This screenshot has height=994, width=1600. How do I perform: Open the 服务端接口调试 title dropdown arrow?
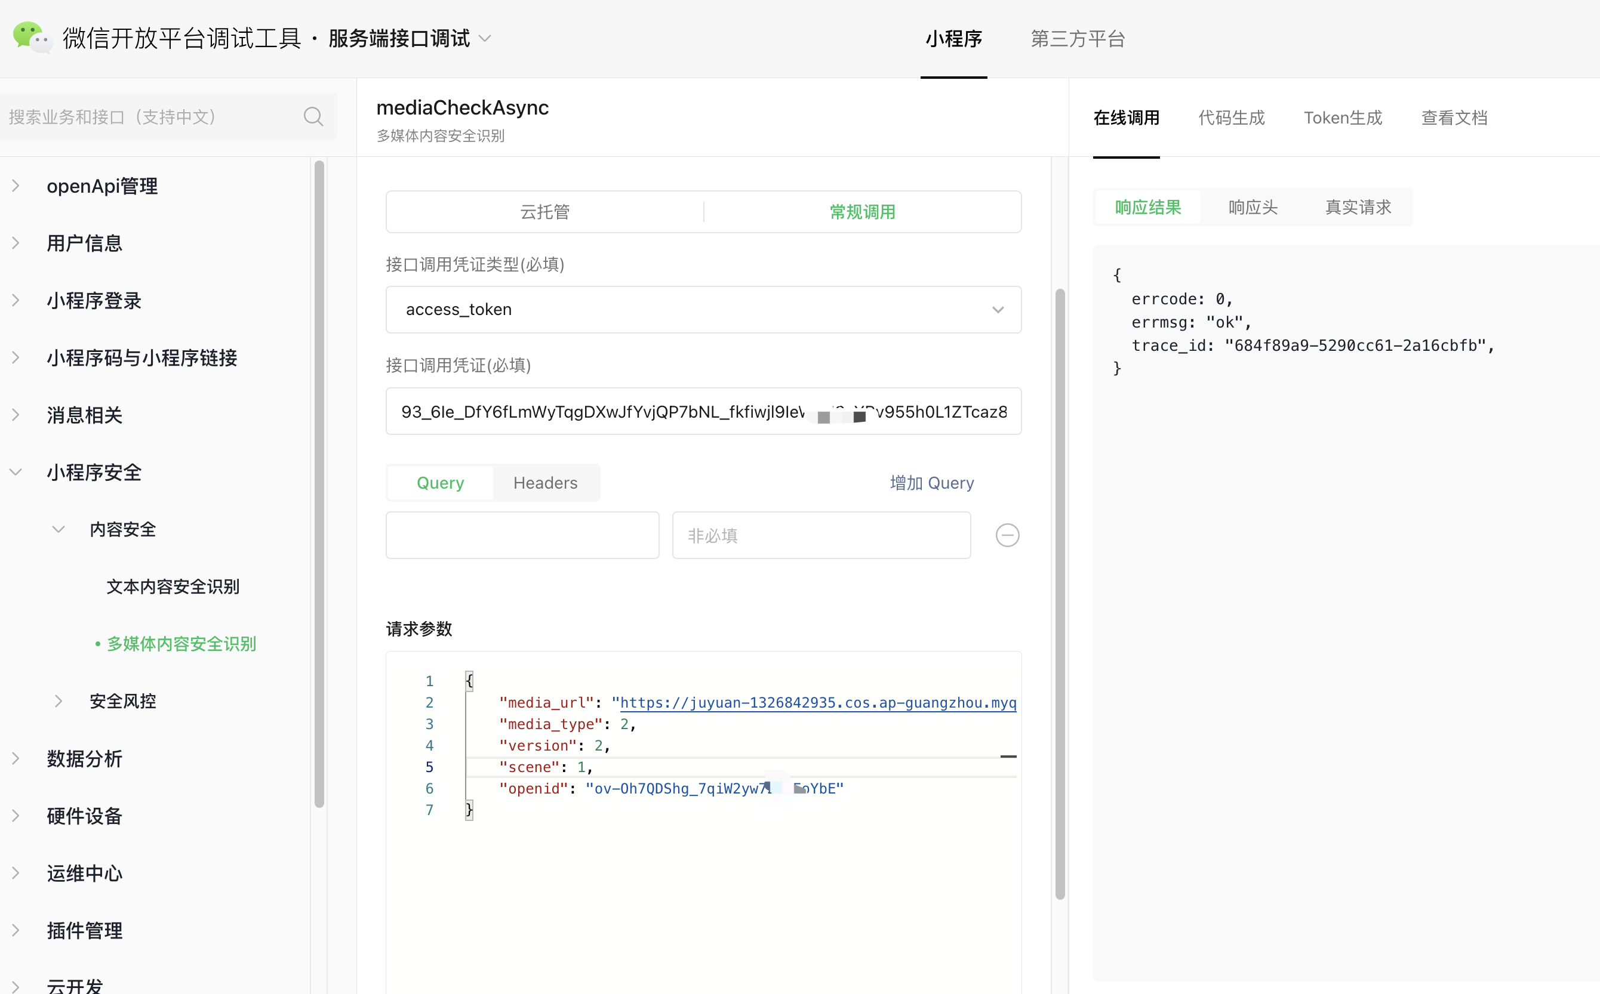485,39
